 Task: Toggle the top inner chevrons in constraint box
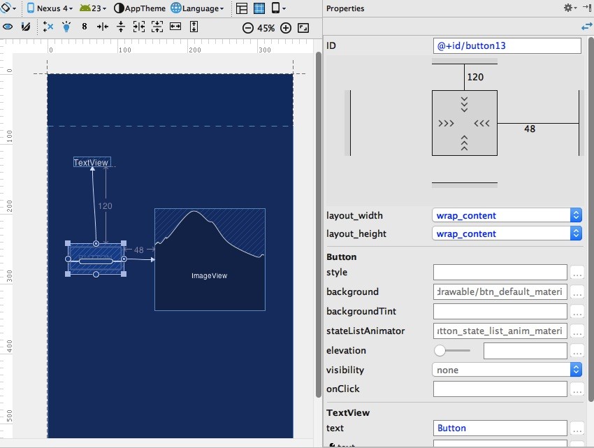pos(465,105)
